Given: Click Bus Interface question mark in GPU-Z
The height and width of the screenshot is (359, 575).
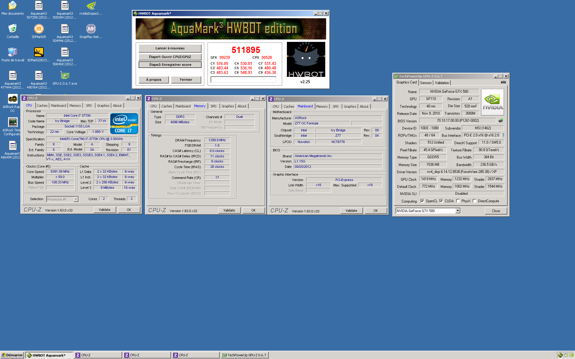Looking at the screenshot, I should pyautogui.click(x=503, y=135).
